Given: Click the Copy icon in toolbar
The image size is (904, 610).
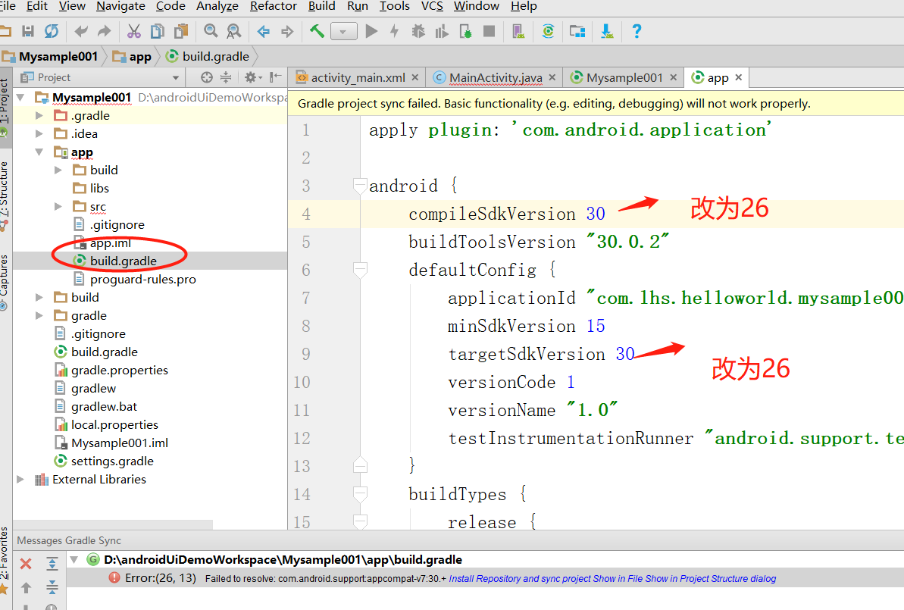Looking at the screenshot, I should click(x=157, y=31).
